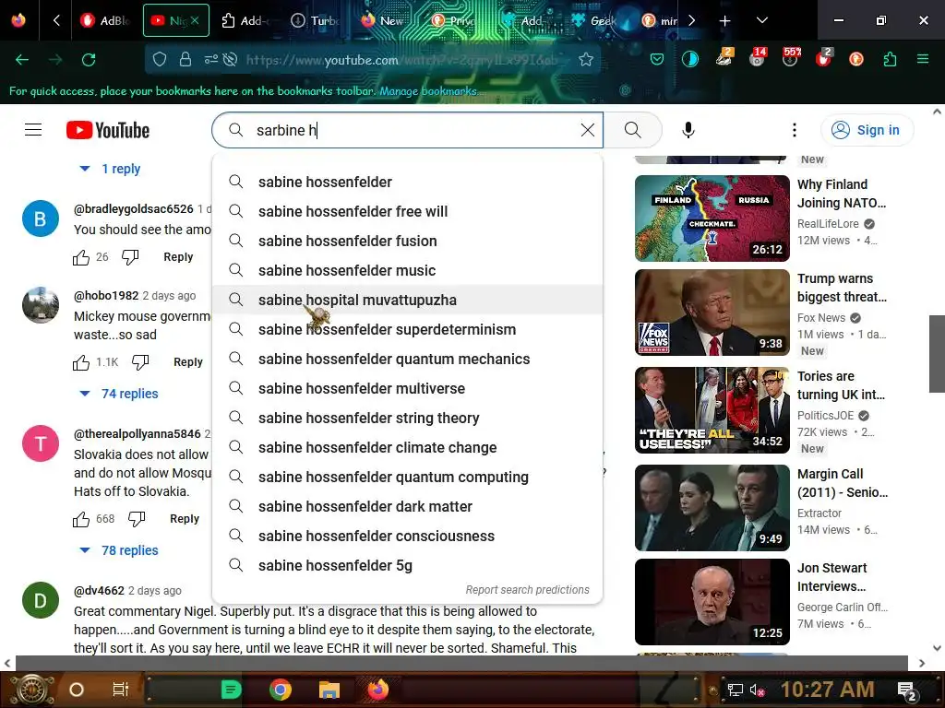
Task: Select suggestion sabine hossenfelder 5g
Action: (x=407, y=565)
